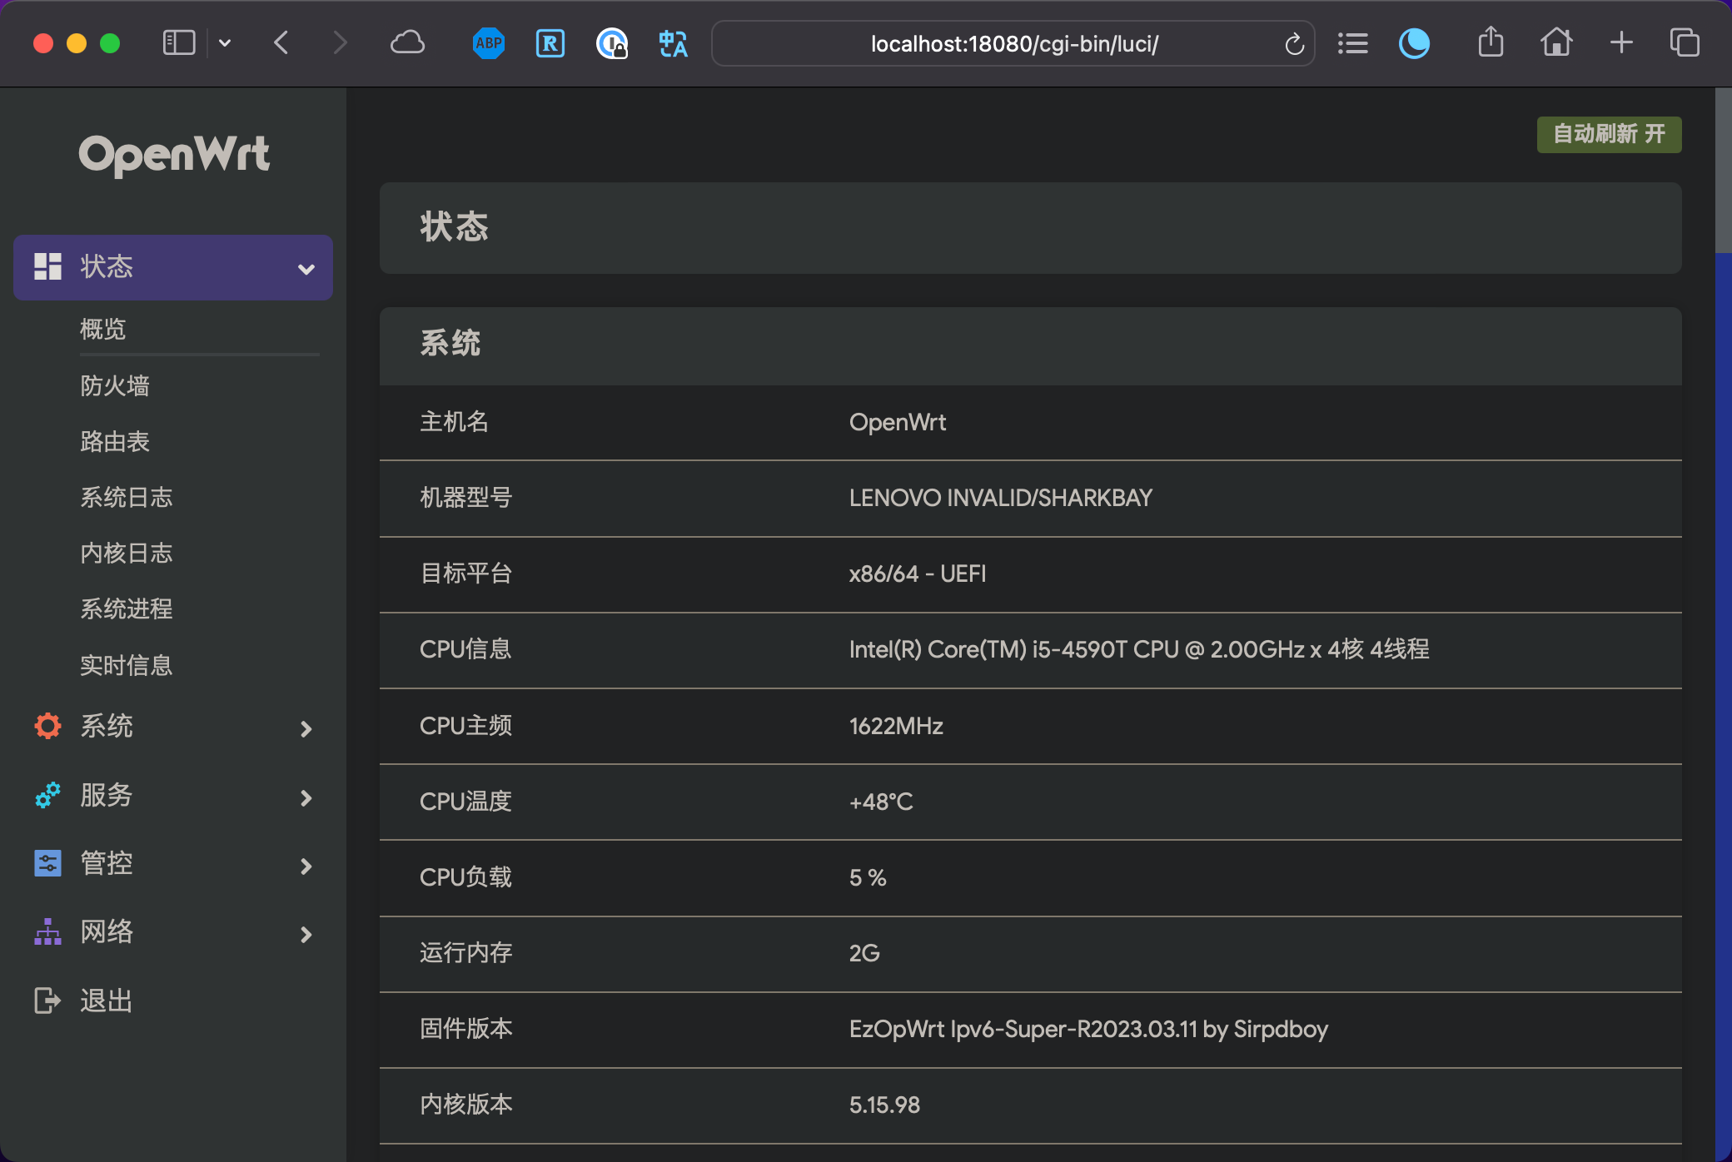Select the 状态 dashboard icon in sidebar
This screenshot has height=1162, width=1732.
click(x=47, y=267)
